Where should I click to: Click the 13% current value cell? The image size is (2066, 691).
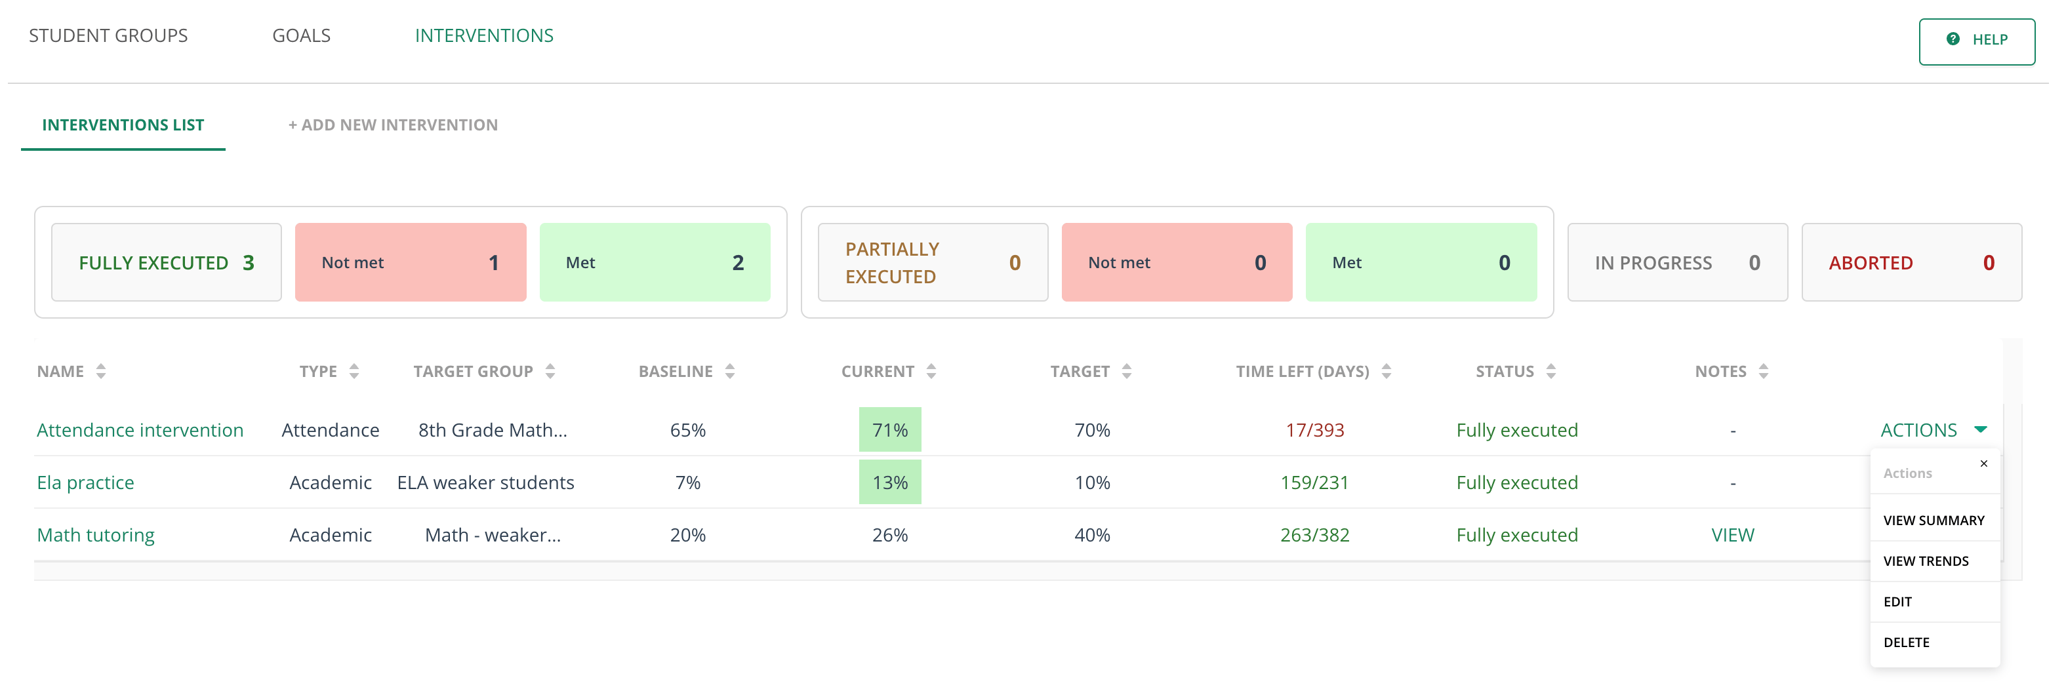[890, 483]
